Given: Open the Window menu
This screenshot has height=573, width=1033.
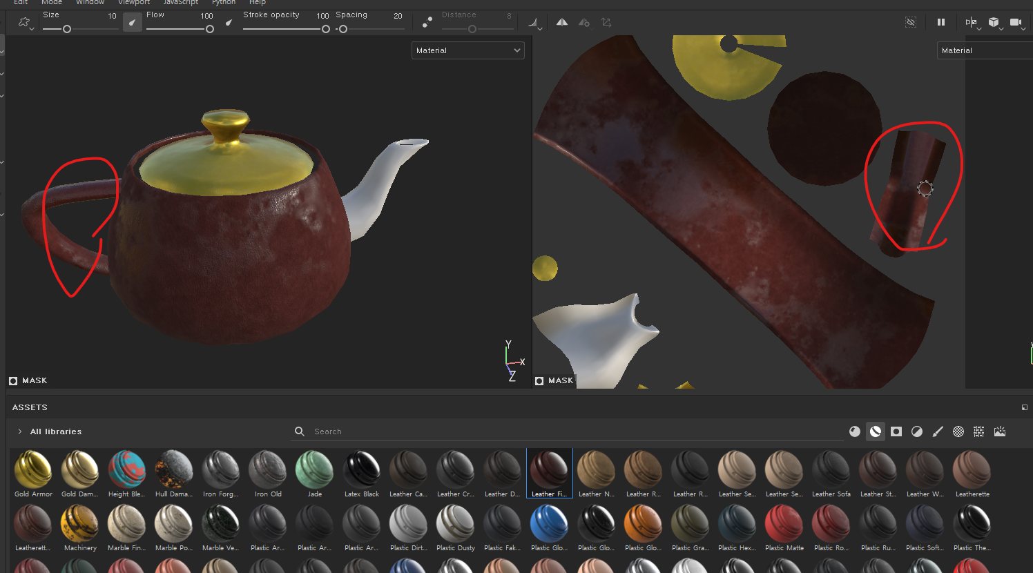Looking at the screenshot, I should [x=90, y=3].
